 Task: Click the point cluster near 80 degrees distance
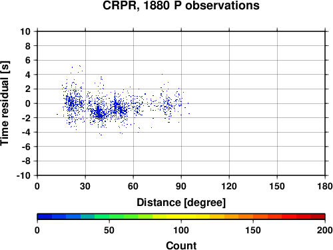pos(168,105)
